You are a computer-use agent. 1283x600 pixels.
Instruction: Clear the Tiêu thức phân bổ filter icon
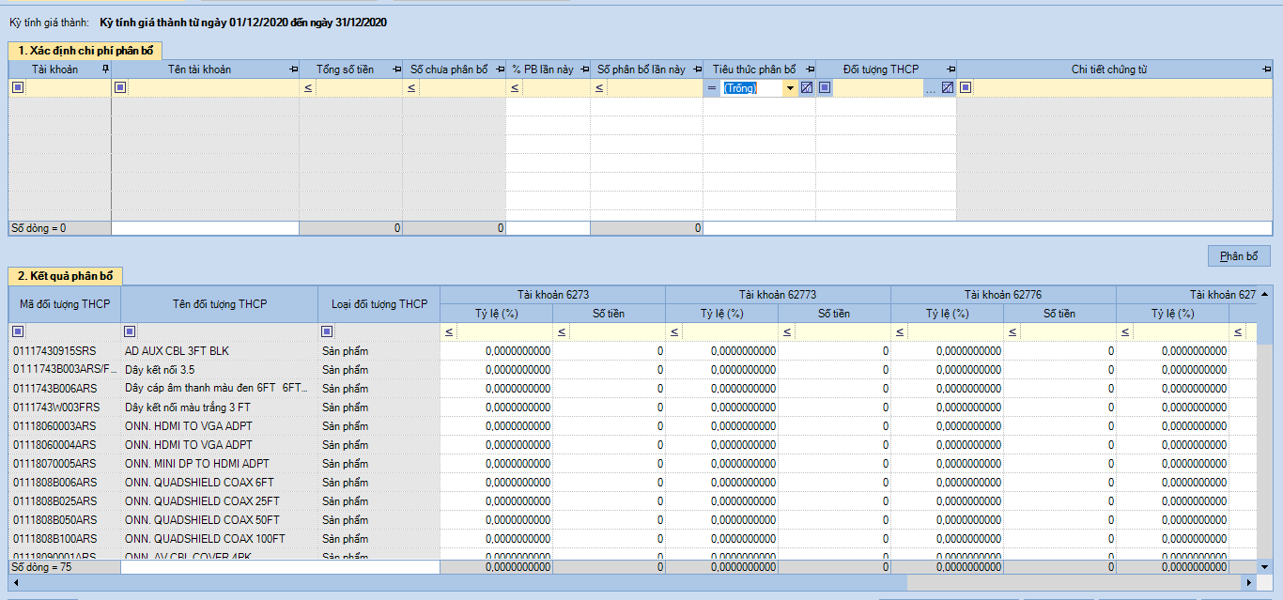[x=806, y=87]
